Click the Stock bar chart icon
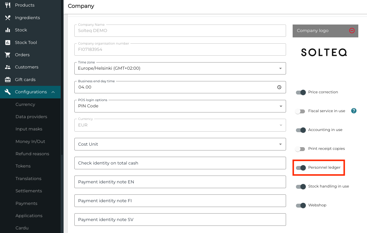367x233 pixels. pos(8,30)
